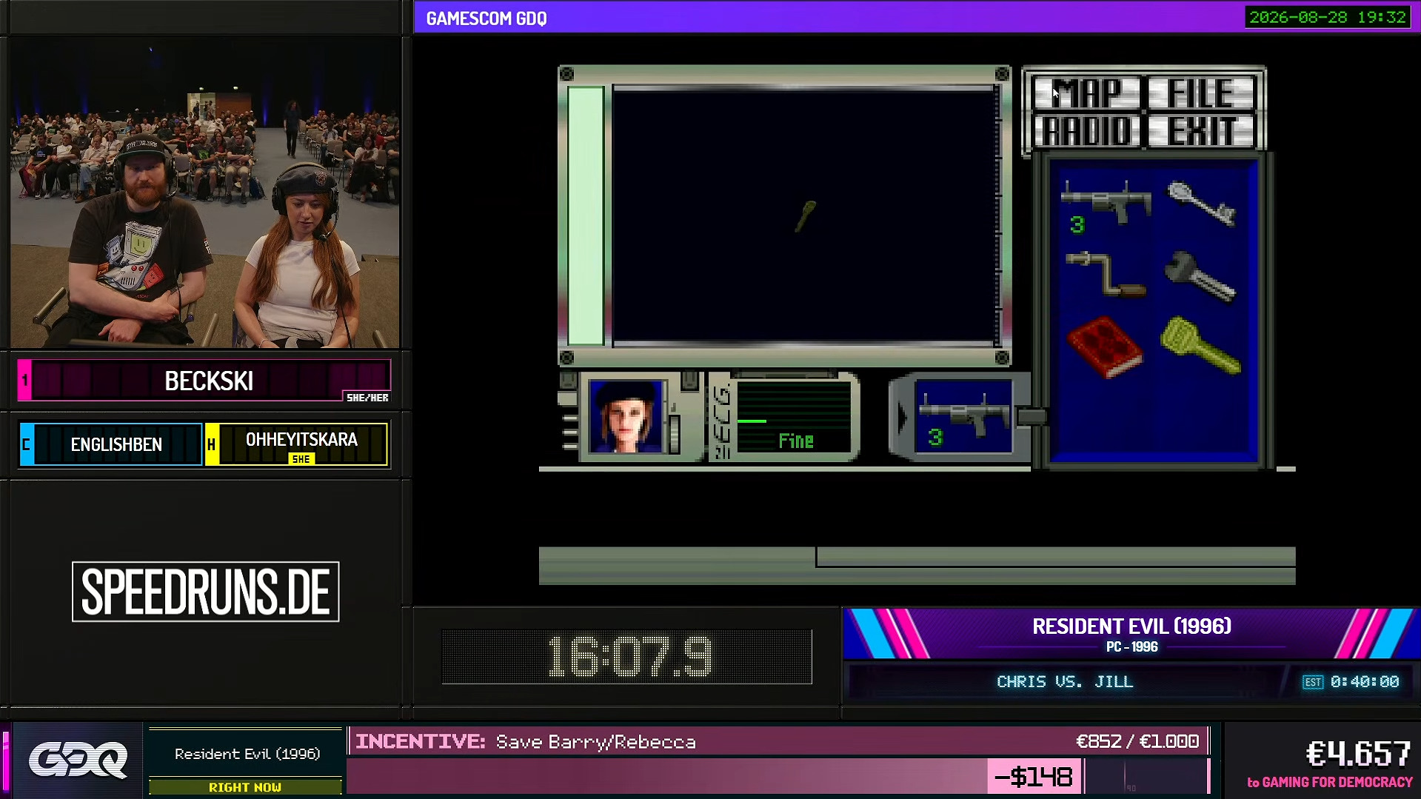Click the €4.657 donation total
1421x799 pixels.
1358,754
